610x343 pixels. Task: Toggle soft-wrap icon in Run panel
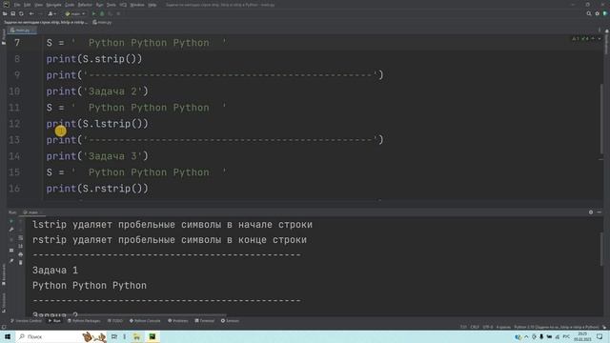click(21, 237)
